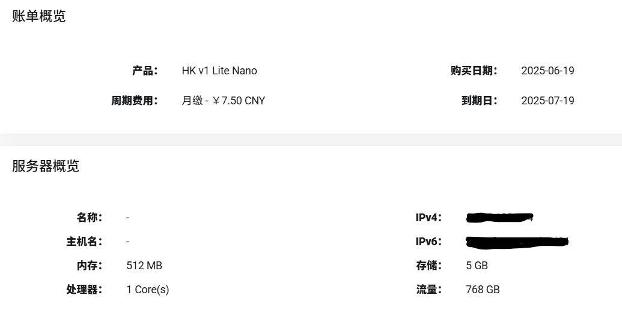Click the 1 Core(s) processor value

148,290
